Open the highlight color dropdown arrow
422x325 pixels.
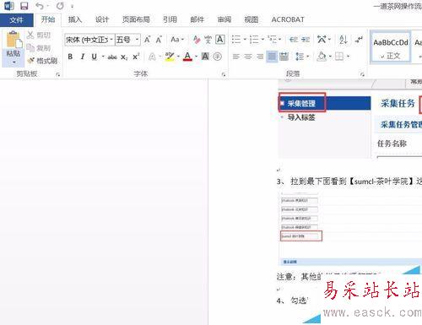(179, 57)
